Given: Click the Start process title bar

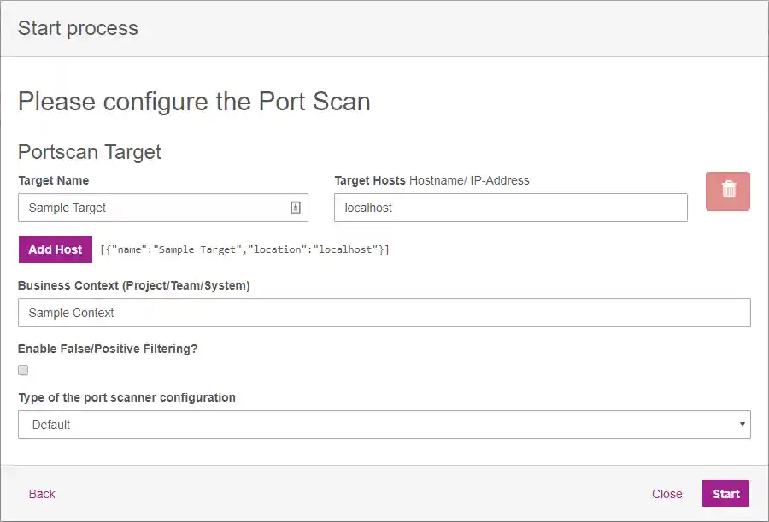Looking at the screenshot, I should (77, 27).
